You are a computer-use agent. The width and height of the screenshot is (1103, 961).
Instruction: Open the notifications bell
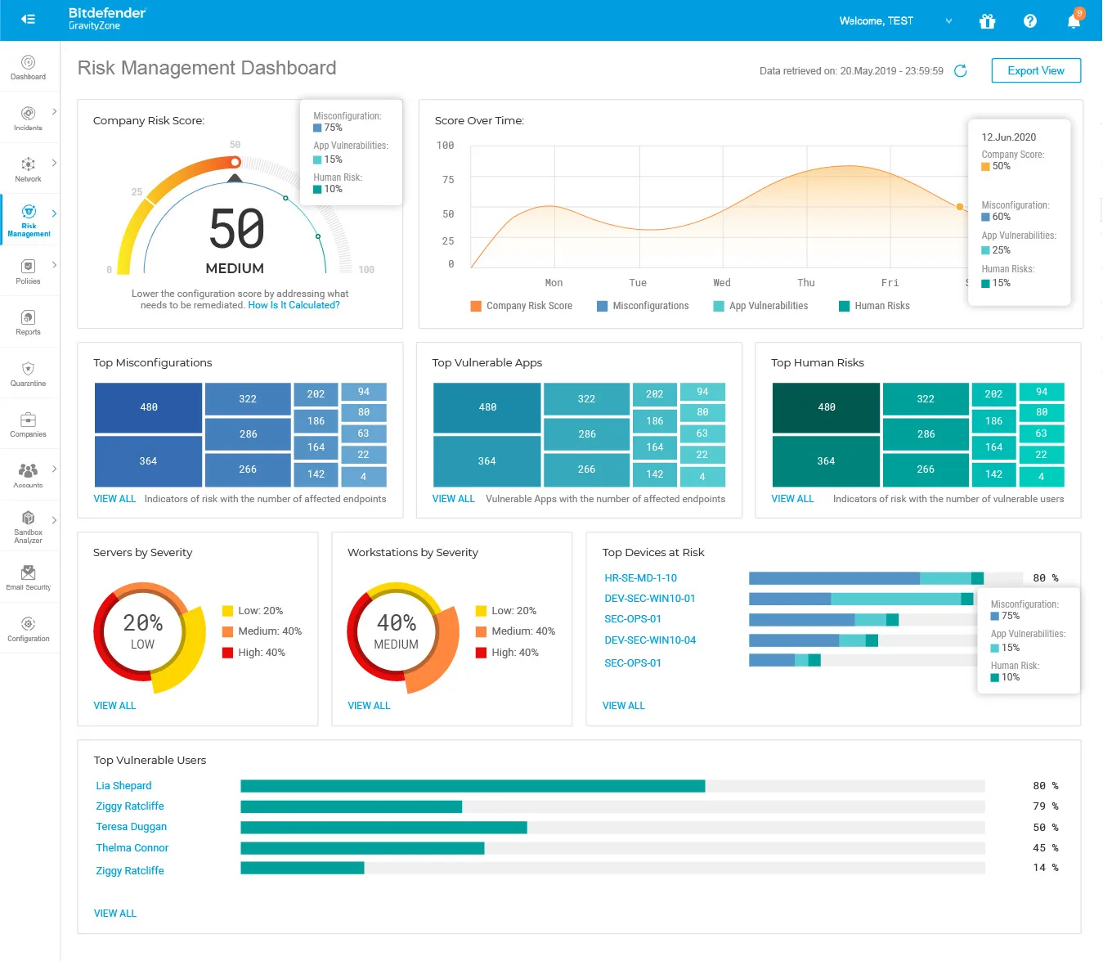(1074, 21)
